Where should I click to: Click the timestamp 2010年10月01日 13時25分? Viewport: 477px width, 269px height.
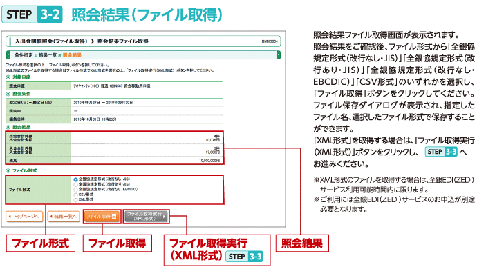point(95,119)
